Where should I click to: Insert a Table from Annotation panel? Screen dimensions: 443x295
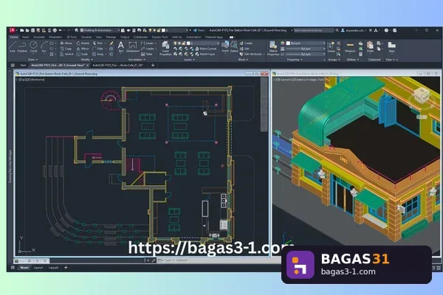147,54
